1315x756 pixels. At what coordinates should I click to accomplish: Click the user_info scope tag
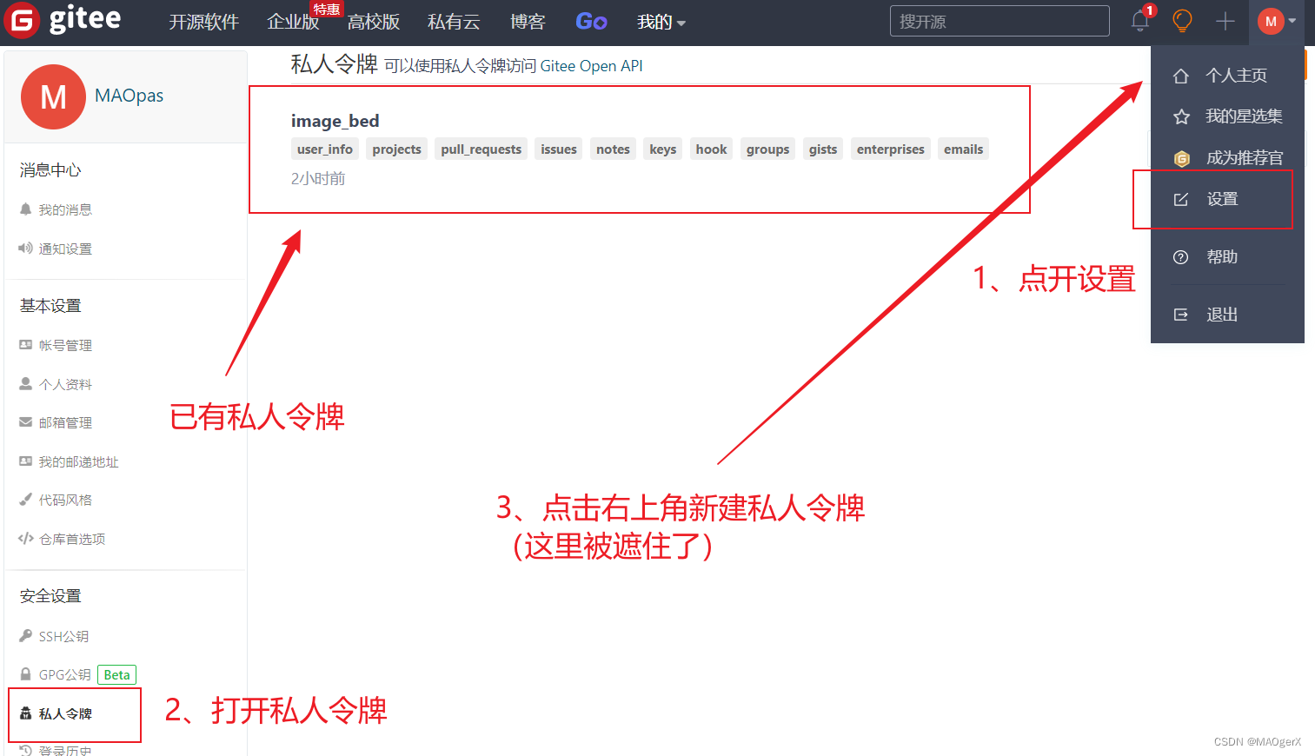pyautogui.click(x=325, y=149)
